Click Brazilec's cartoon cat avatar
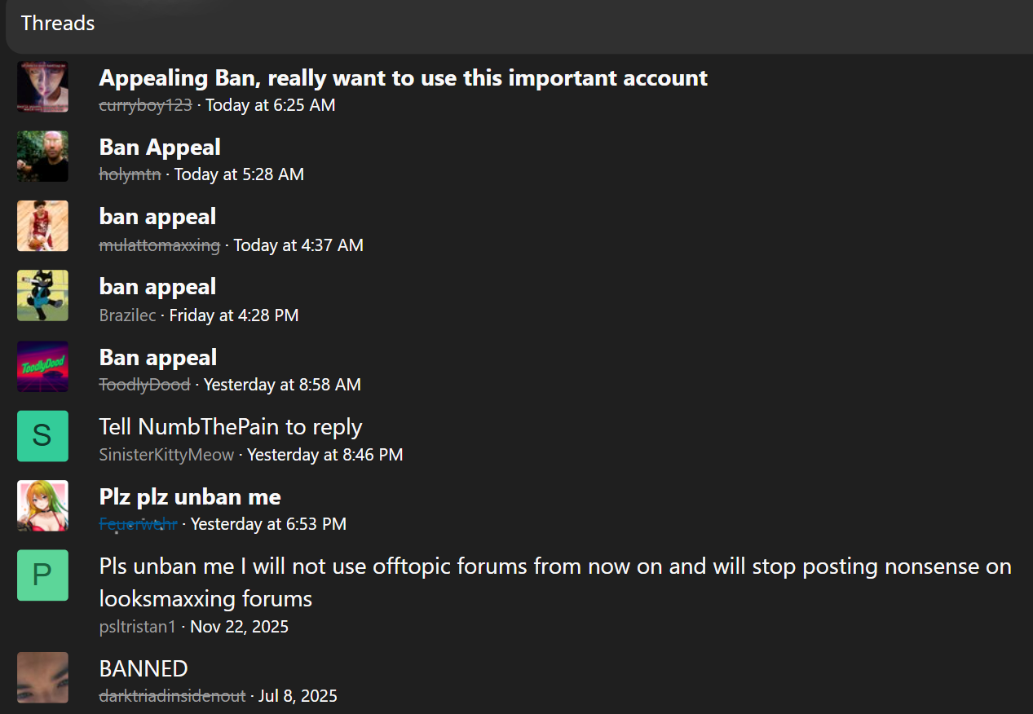1033x714 pixels. point(42,295)
